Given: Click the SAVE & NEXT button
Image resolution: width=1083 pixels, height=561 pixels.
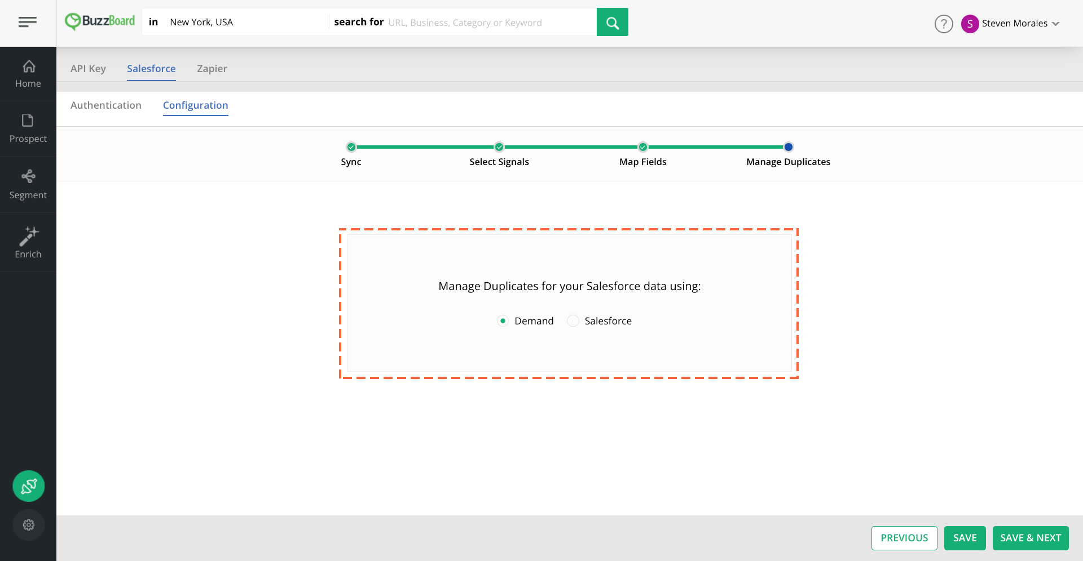Looking at the screenshot, I should pyautogui.click(x=1031, y=538).
